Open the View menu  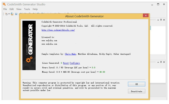click(19, 9)
